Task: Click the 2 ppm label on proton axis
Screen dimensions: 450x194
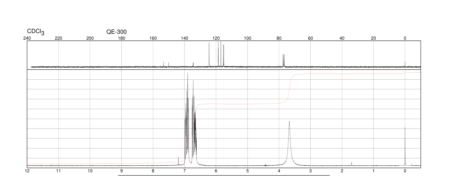Action: (x=342, y=171)
